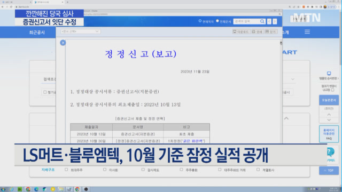Check the 이사회 checkbox
This screenshot has height=192, width=342.
coord(105,170)
